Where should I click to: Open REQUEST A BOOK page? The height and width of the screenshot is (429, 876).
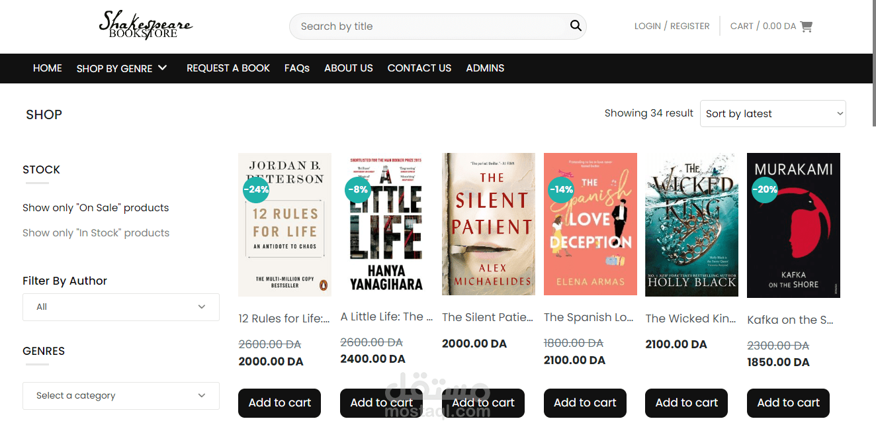pos(228,68)
